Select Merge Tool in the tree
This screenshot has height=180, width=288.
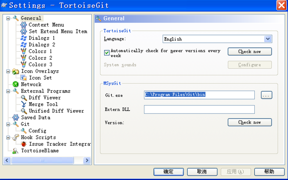[43, 104]
